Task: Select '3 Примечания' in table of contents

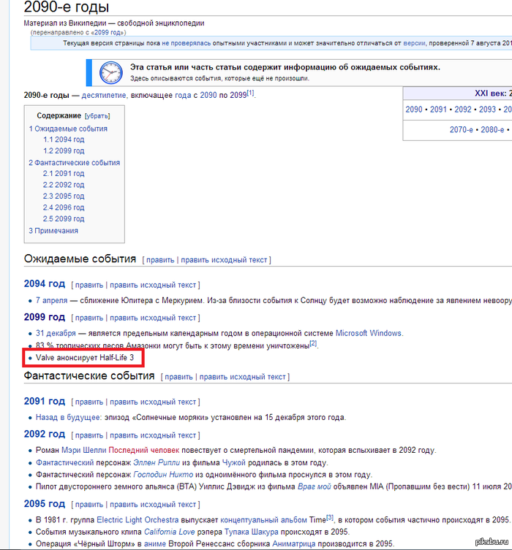Action: [53, 231]
